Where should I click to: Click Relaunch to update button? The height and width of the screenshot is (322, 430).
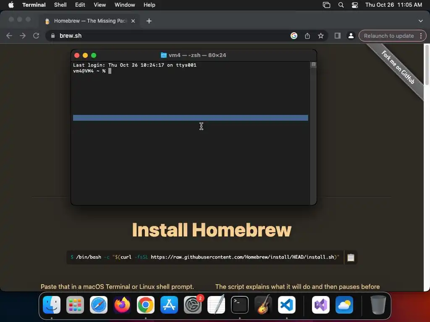[389, 36]
